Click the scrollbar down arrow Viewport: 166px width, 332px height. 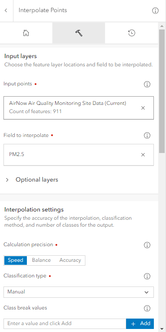(x=162, y=329)
